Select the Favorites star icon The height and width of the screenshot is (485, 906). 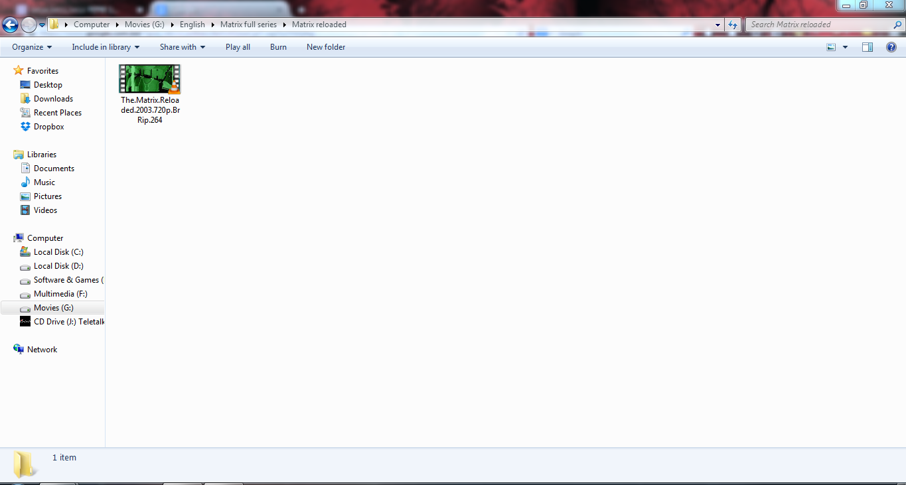[x=19, y=70]
